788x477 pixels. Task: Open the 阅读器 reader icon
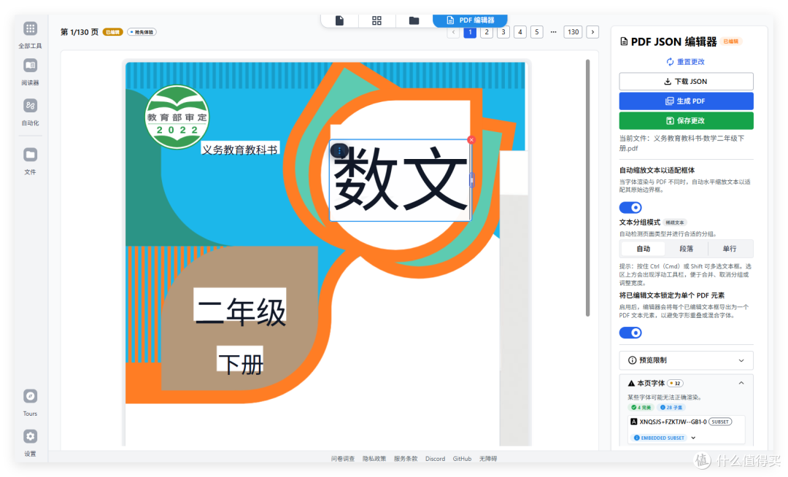(x=30, y=66)
